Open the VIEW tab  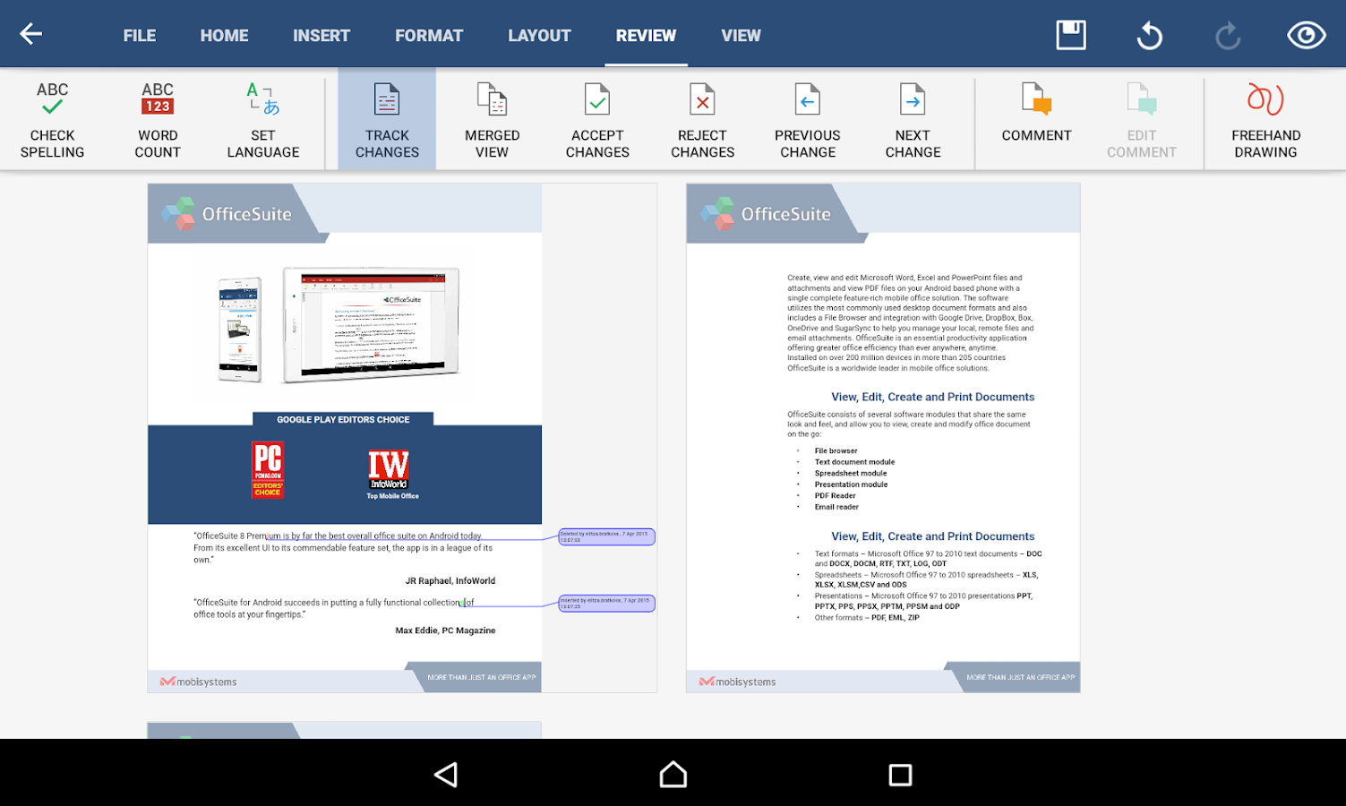tap(741, 36)
